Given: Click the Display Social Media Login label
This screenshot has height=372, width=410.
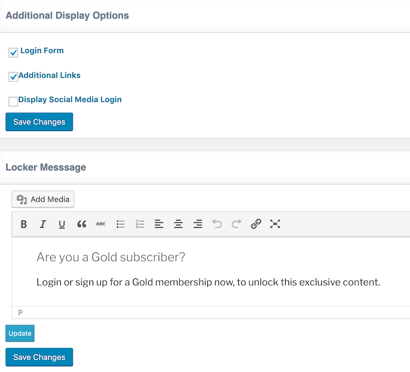Looking at the screenshot, I should tap(70, 100).
